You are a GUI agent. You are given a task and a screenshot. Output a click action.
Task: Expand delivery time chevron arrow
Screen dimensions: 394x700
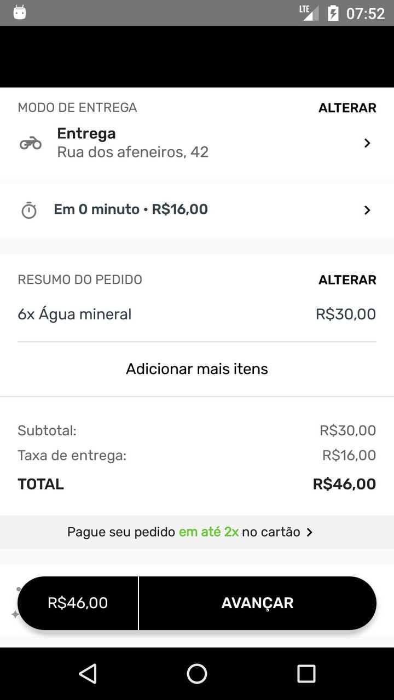coord(367,211)
